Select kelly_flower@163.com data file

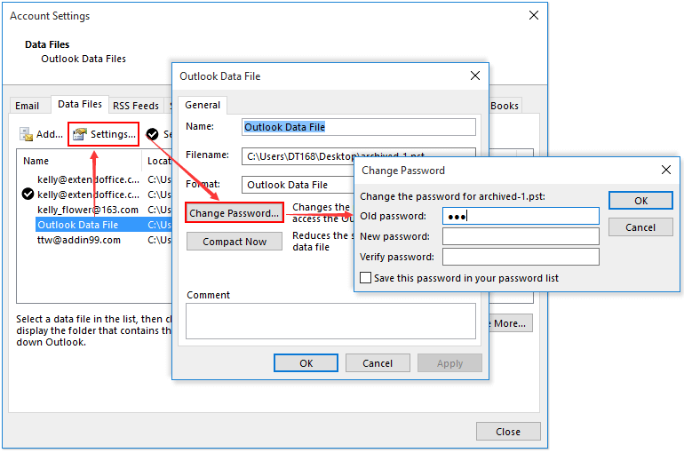pos(88,210)
